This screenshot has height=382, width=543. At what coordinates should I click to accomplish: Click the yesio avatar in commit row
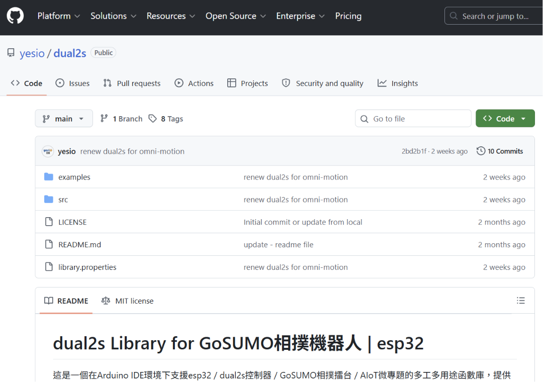click(x=48, y=151)
